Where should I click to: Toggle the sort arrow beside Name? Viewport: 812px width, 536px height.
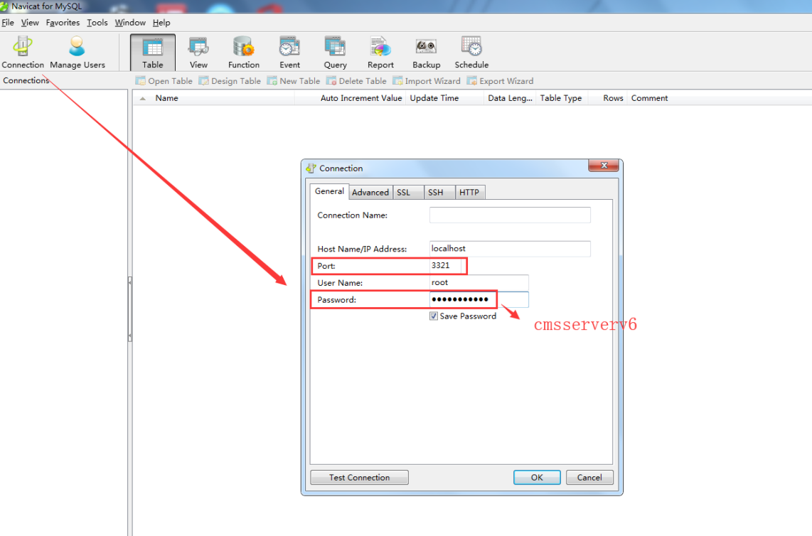(x=142, y=98)
